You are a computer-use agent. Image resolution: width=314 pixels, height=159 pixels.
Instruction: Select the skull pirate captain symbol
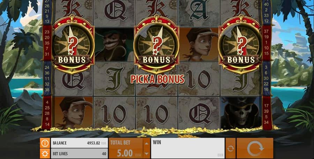[241, 113]
